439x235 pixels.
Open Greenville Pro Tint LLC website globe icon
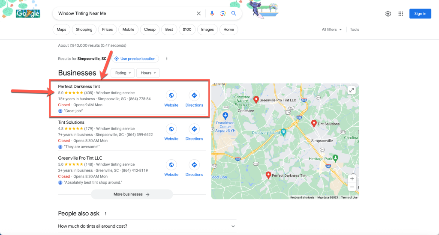coord(171,165)
